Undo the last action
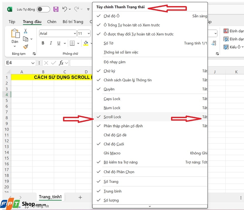 coord(65,9)
